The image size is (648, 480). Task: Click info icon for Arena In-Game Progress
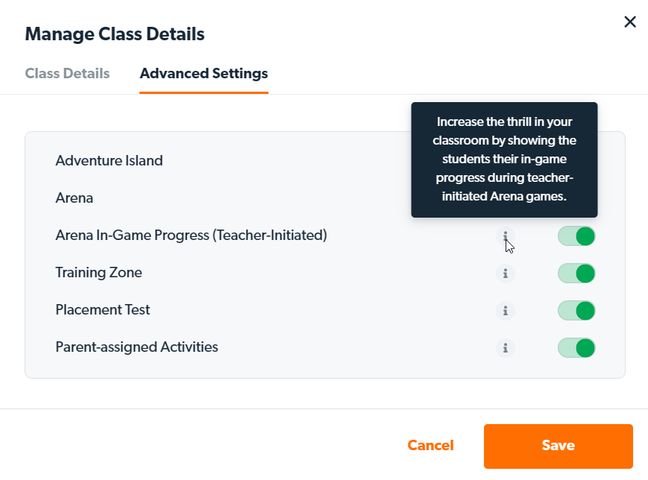coord(505,236)
